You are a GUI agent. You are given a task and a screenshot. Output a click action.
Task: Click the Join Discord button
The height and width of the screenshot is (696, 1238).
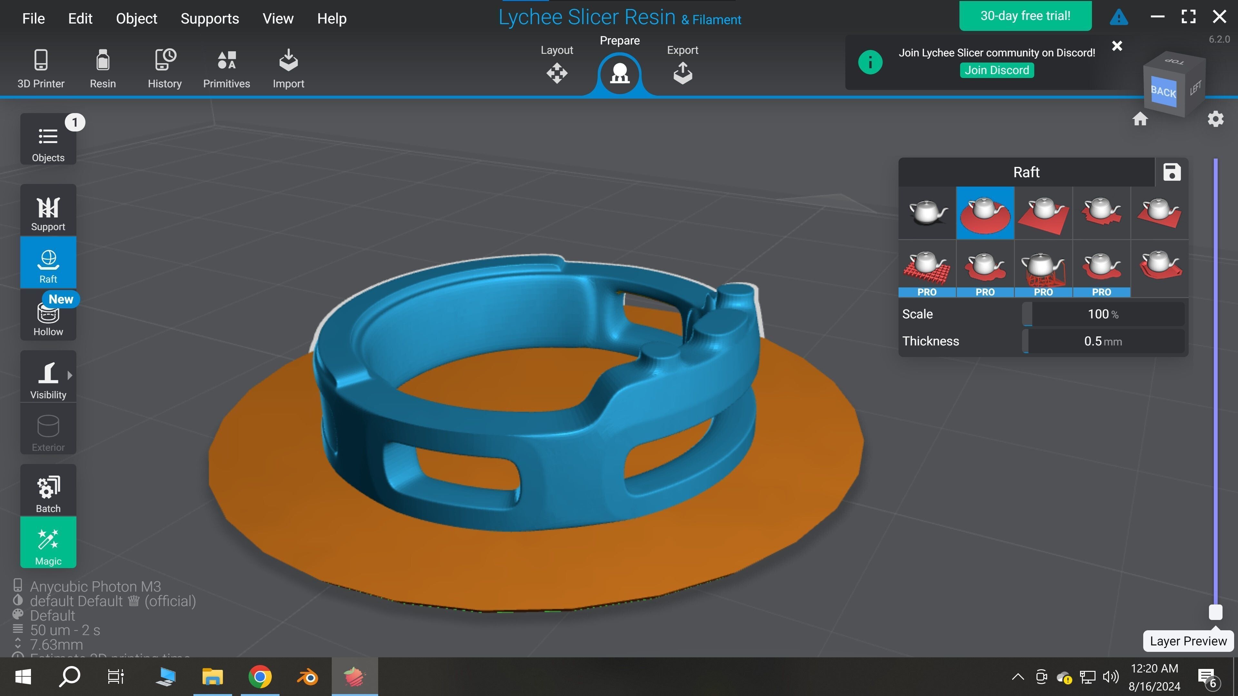(997, 70)
